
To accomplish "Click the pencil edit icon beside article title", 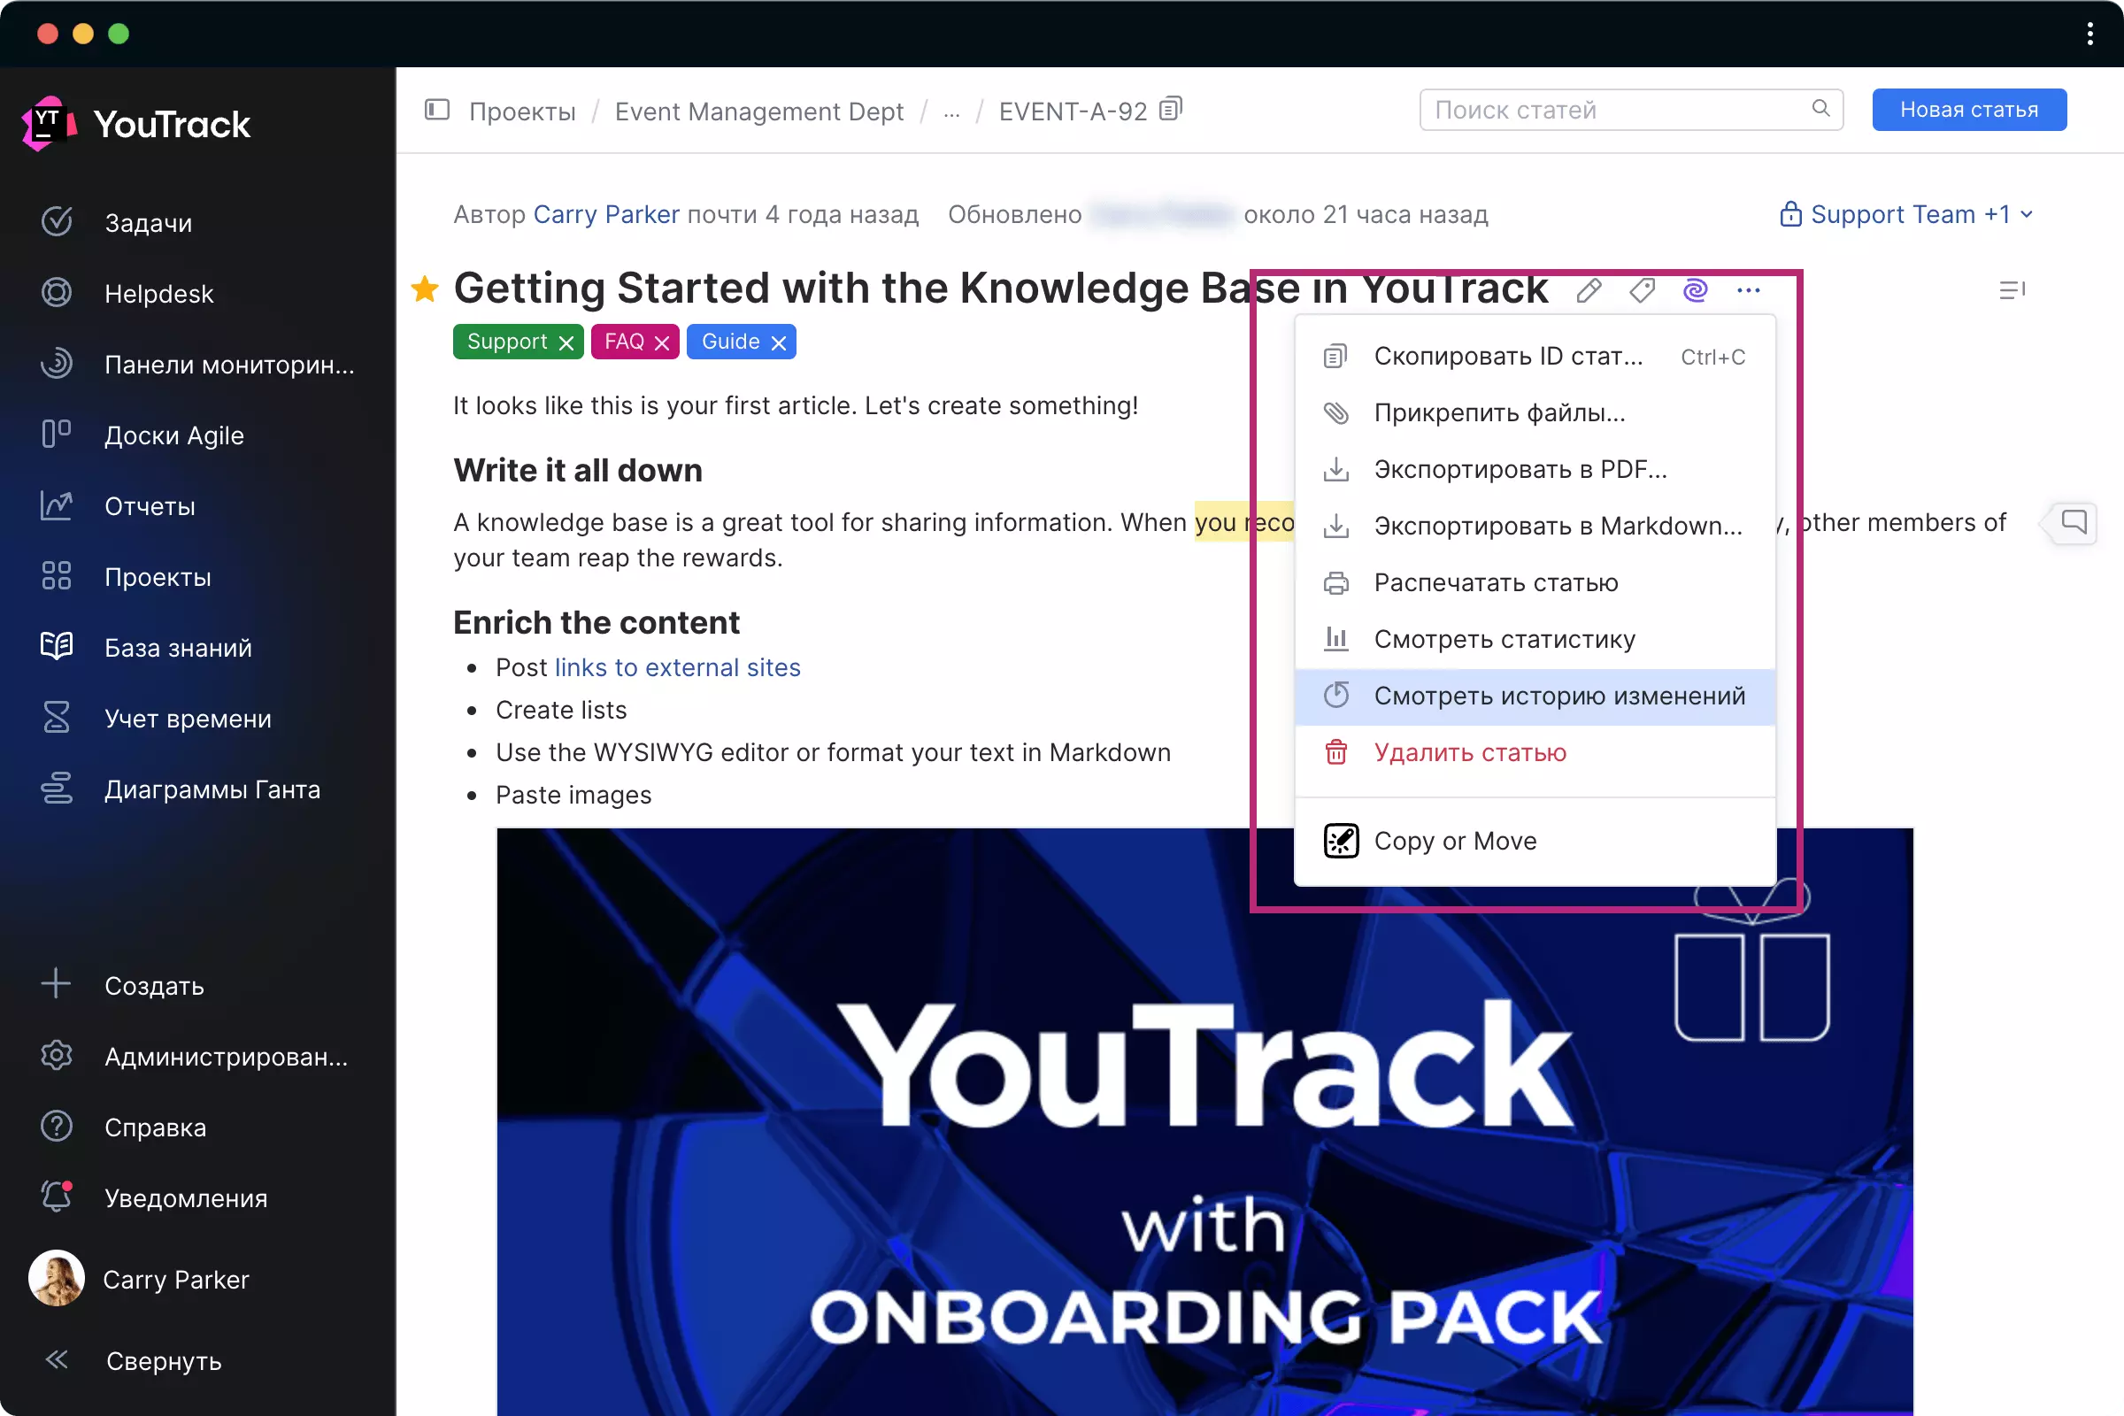I will pos(1589,291).
